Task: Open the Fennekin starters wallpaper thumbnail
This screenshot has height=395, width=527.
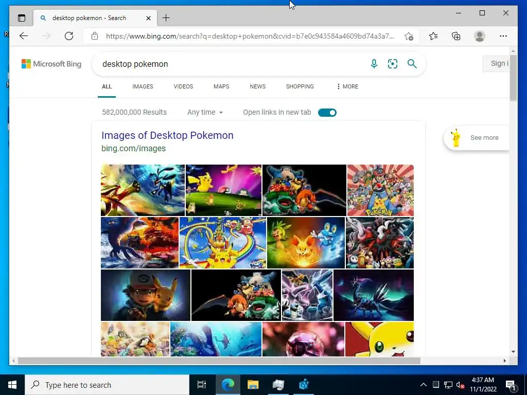Action: tap(306, 243)
